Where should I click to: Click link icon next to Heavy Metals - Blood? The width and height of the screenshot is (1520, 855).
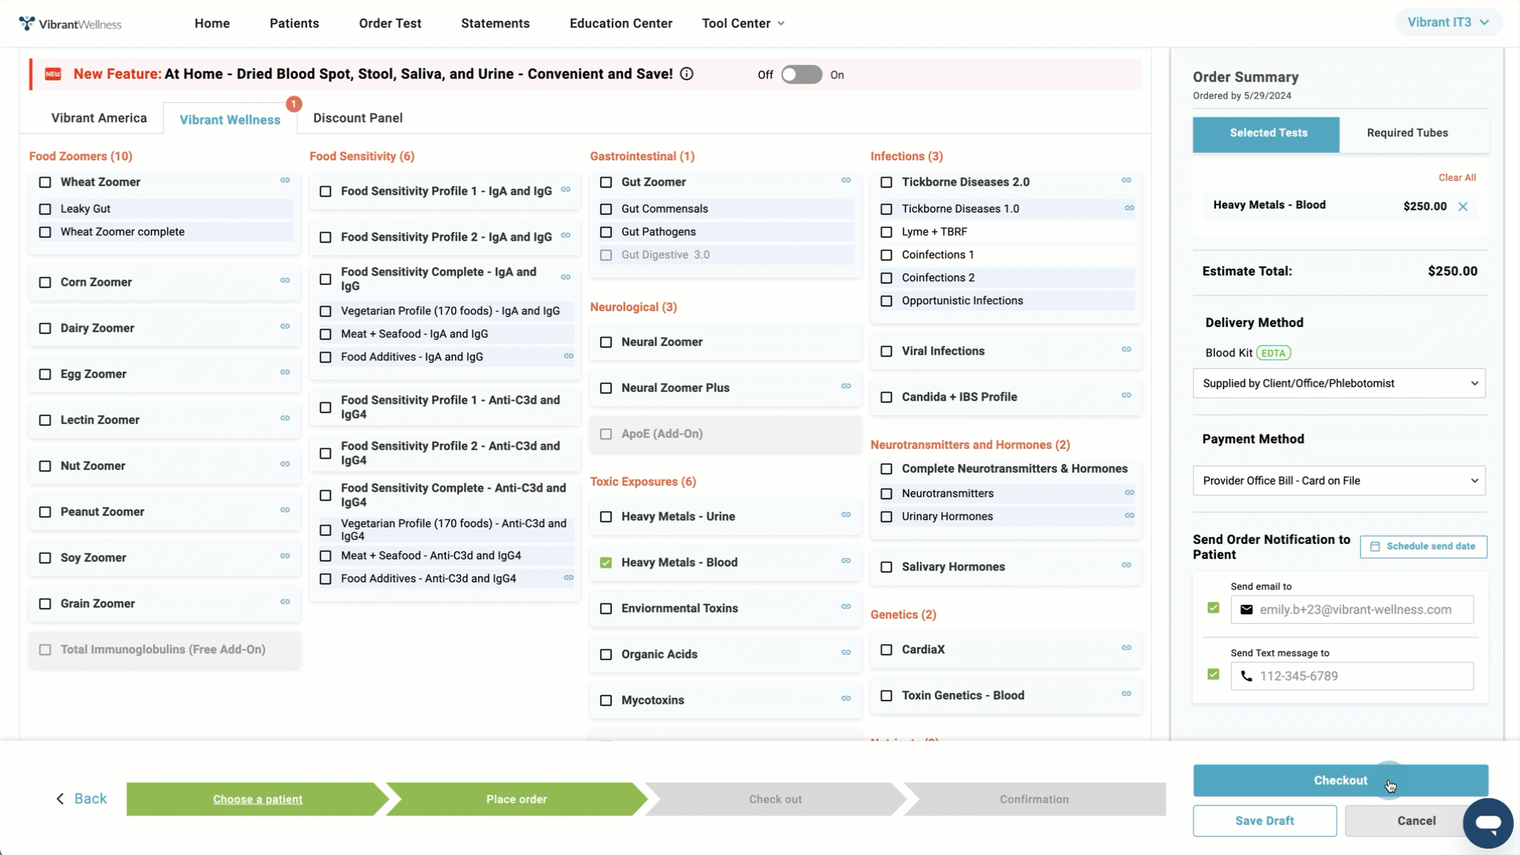[x=846, y=560]
